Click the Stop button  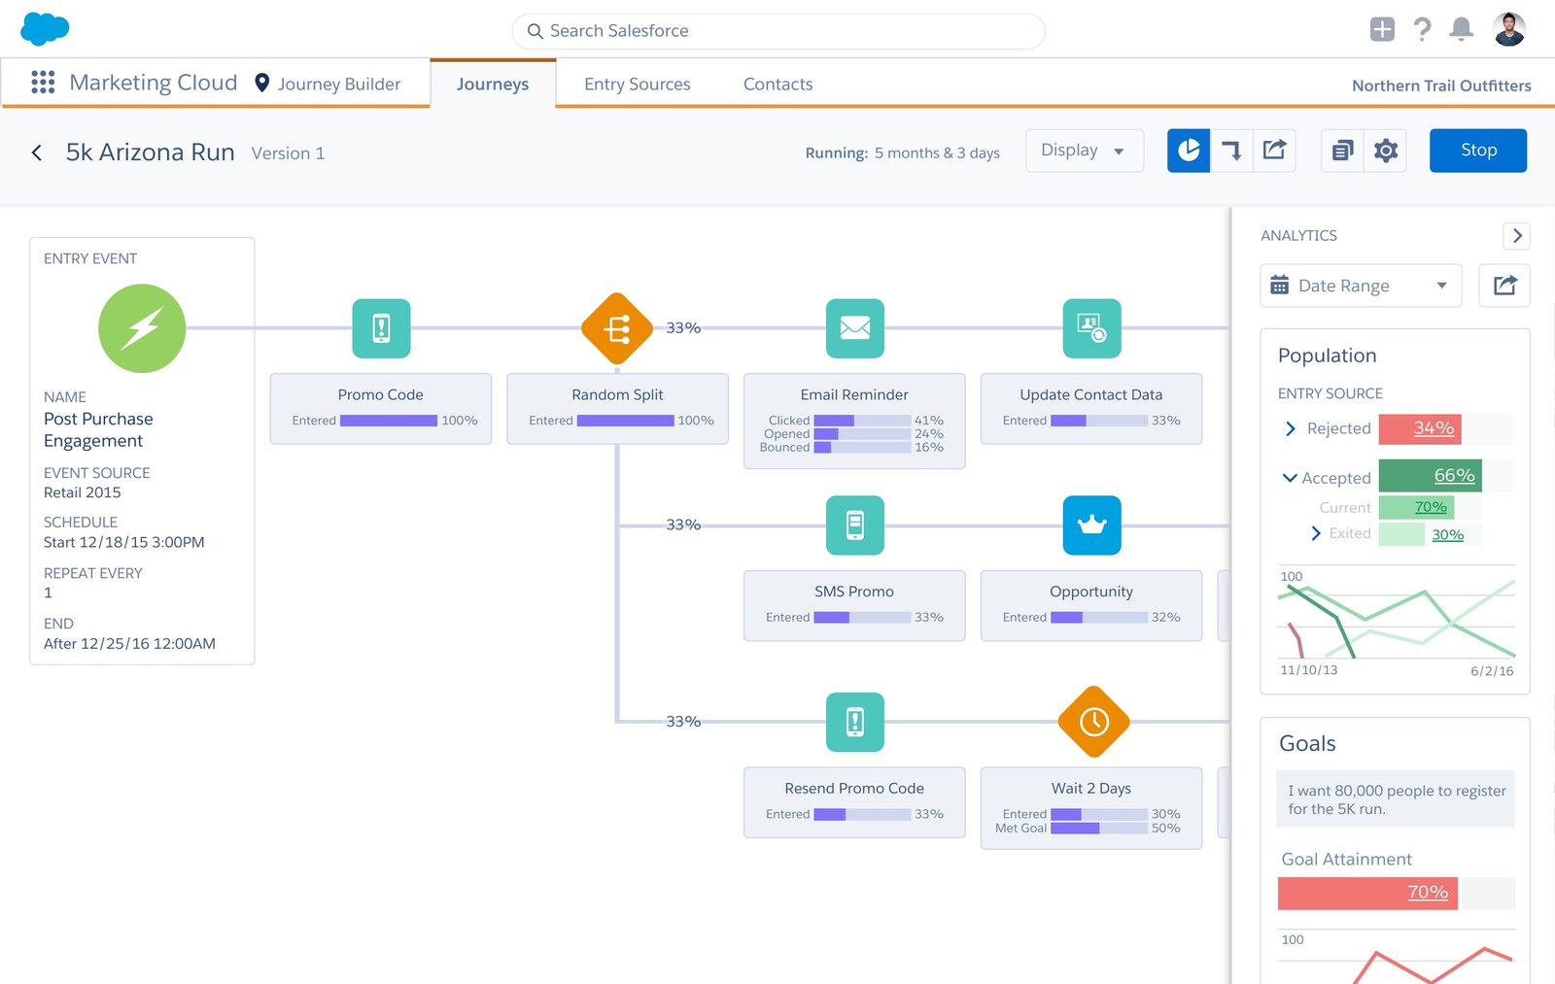pyautogui.click(x=1478, y=151)
